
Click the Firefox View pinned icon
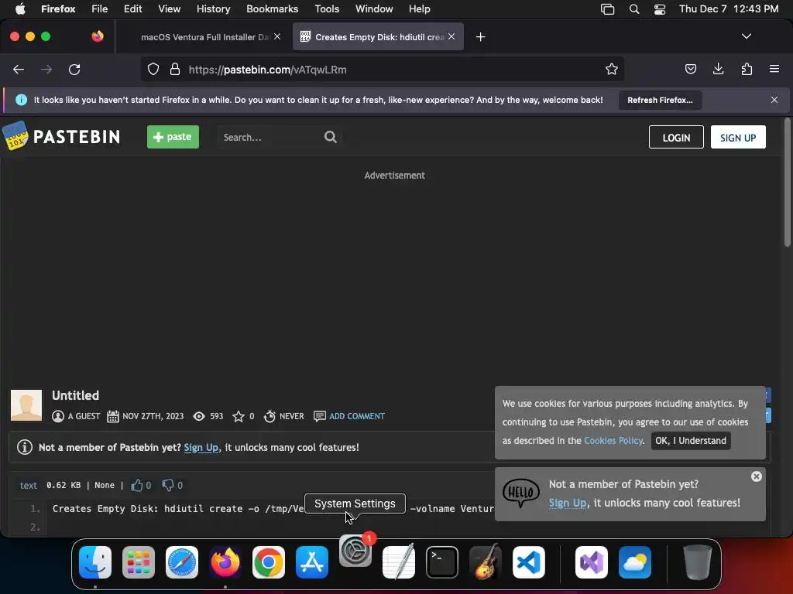[x=98, y=36]
